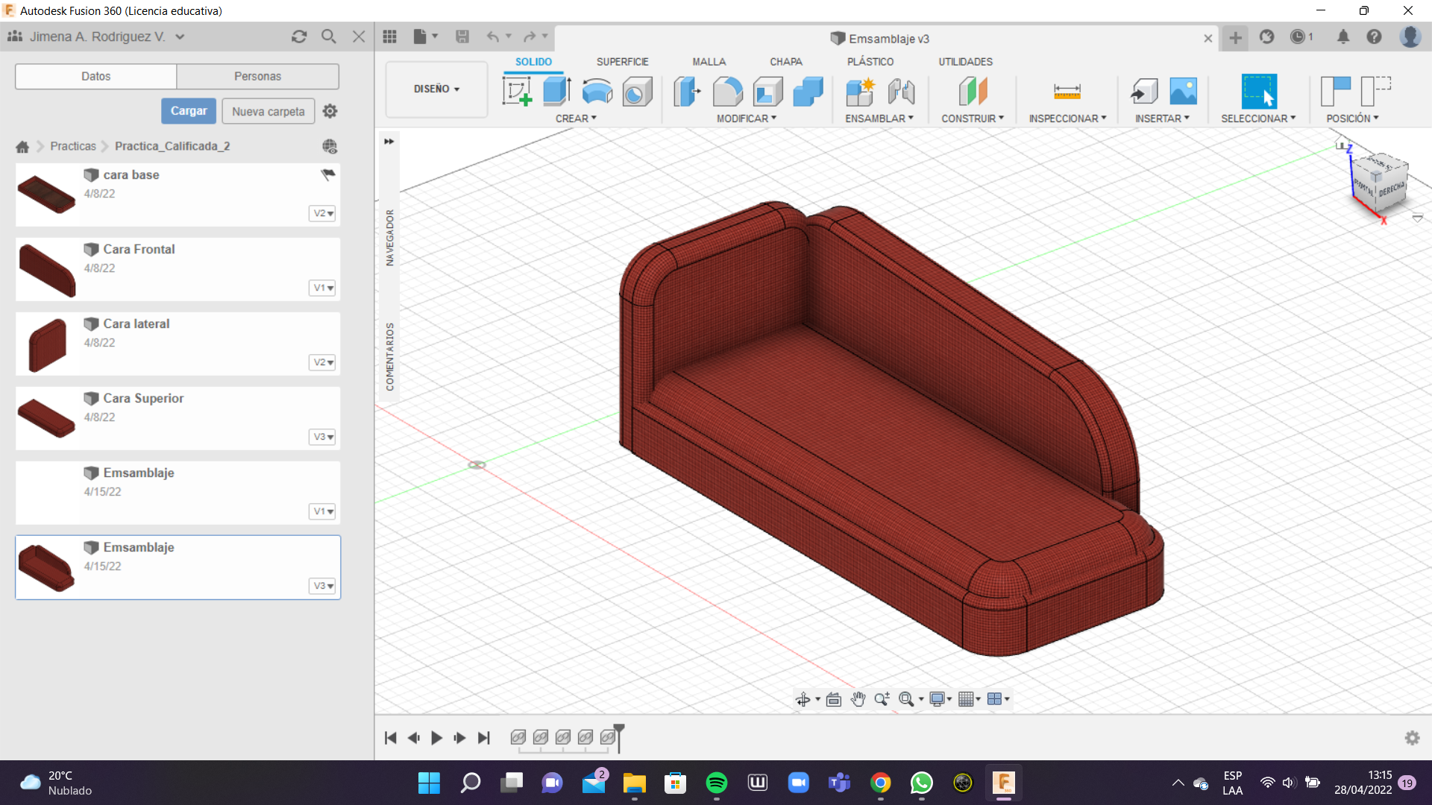Open the Spotify taskbar icon
Image resolution: width=1432 pixels, height=805 pixels.
[x=716, y=783]
